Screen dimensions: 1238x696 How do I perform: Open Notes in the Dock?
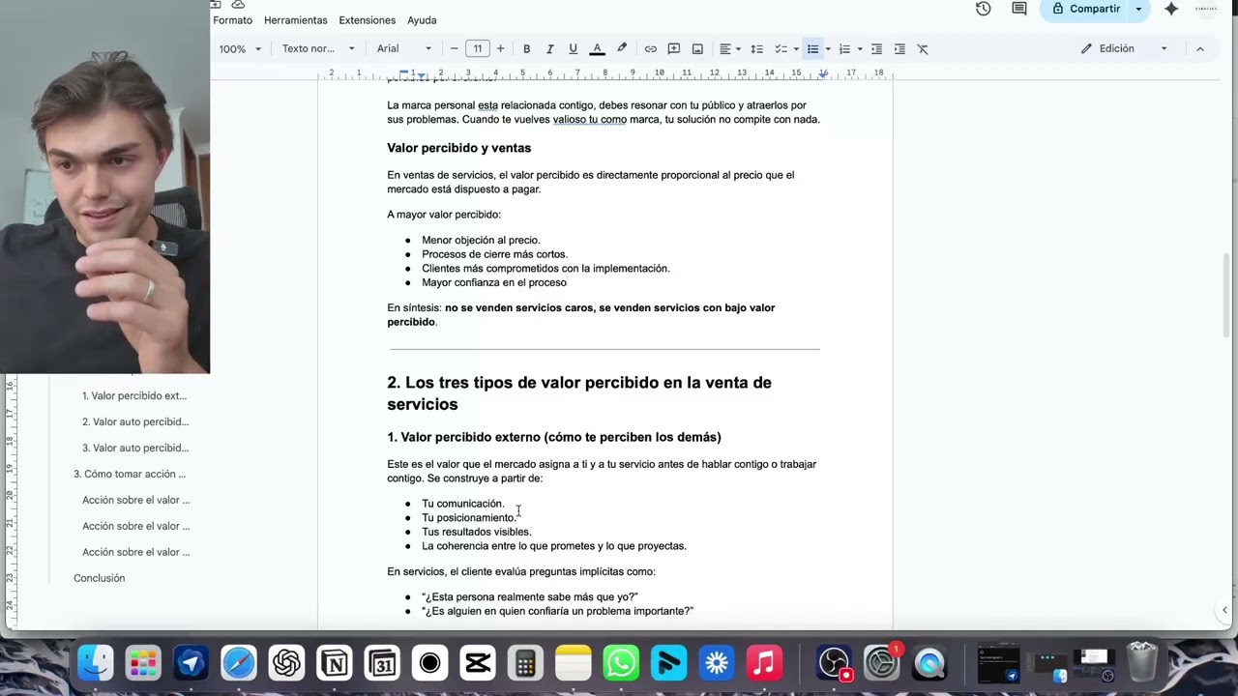click(x=573, y=663)
